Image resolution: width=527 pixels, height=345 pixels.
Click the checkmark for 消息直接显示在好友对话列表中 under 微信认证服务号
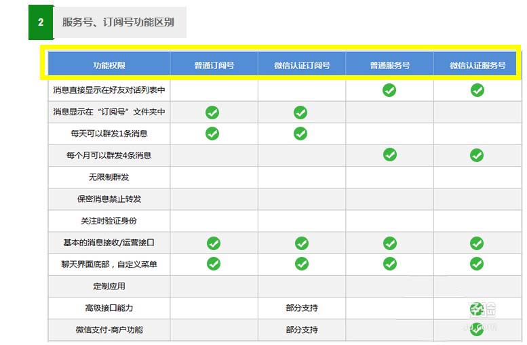tap(477, 90)
